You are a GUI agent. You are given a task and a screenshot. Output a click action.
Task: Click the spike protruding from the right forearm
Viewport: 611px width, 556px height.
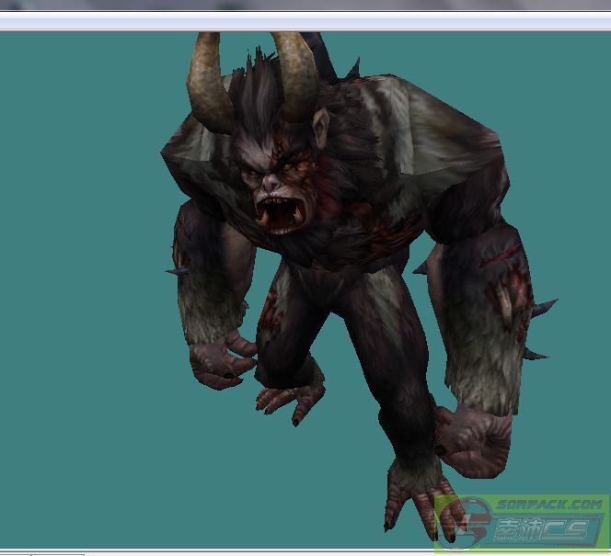coord(543,307)
